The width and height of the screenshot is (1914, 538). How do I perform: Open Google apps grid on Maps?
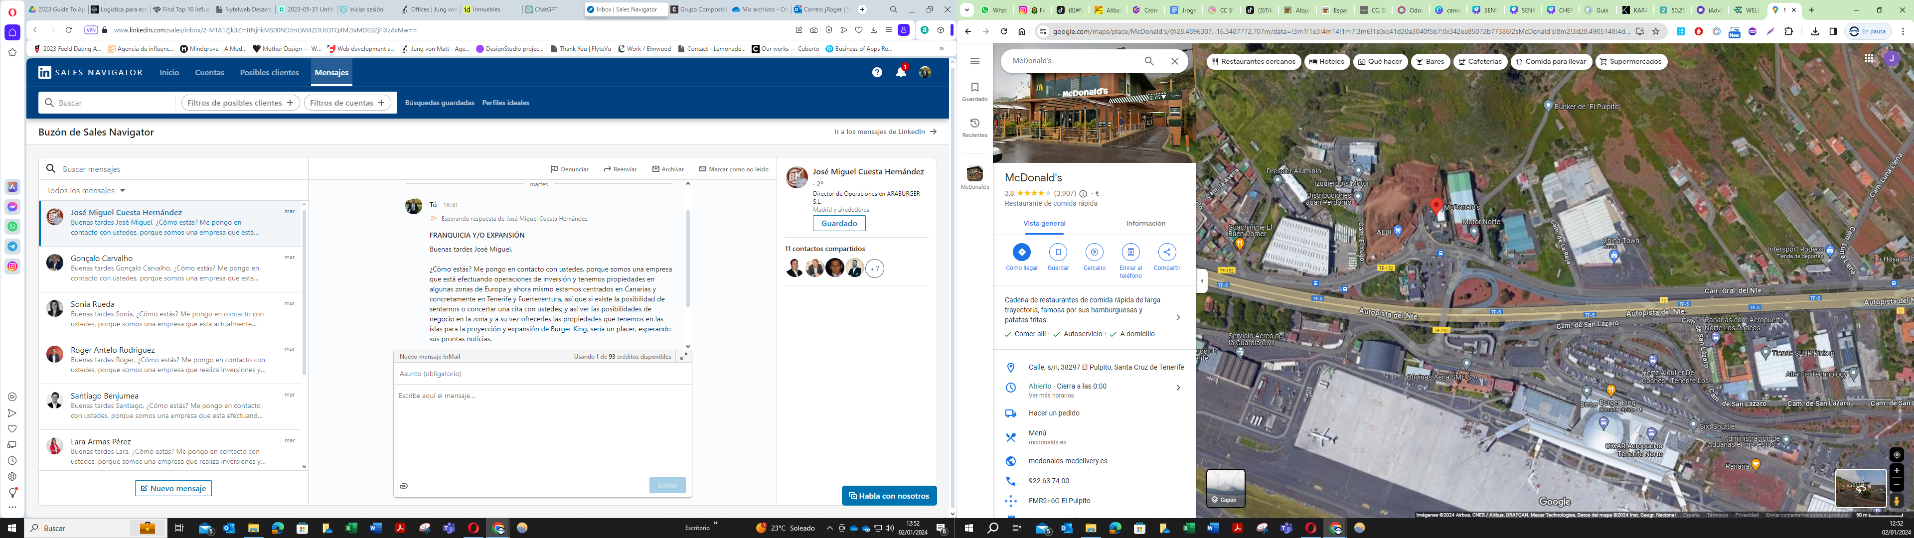(x=1869, y=59)
